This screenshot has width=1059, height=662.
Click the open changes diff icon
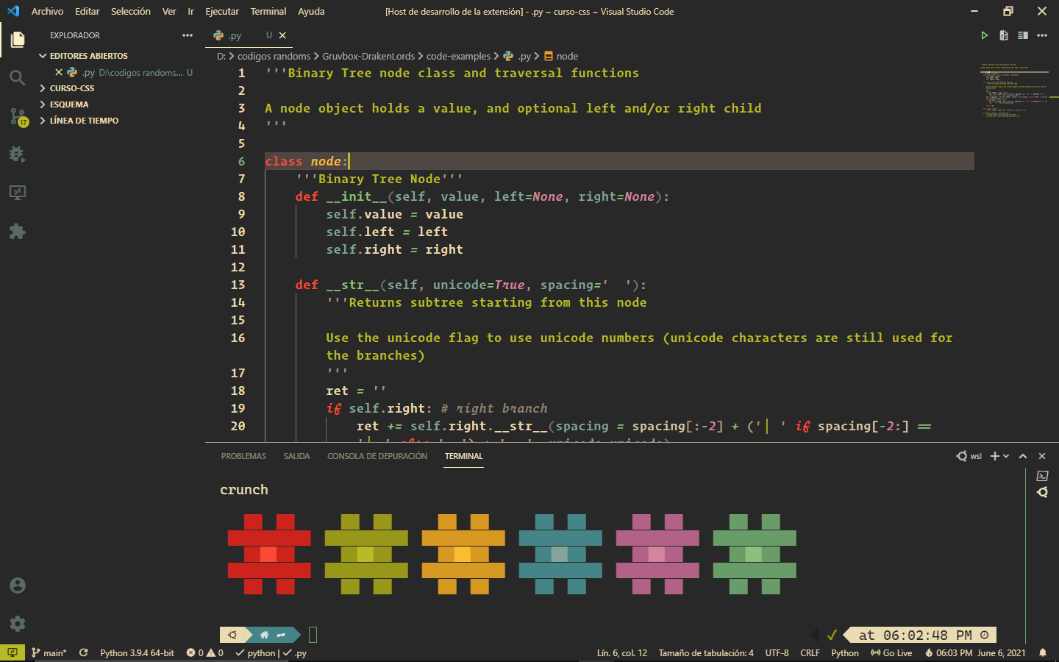(x=1004, y=35)
